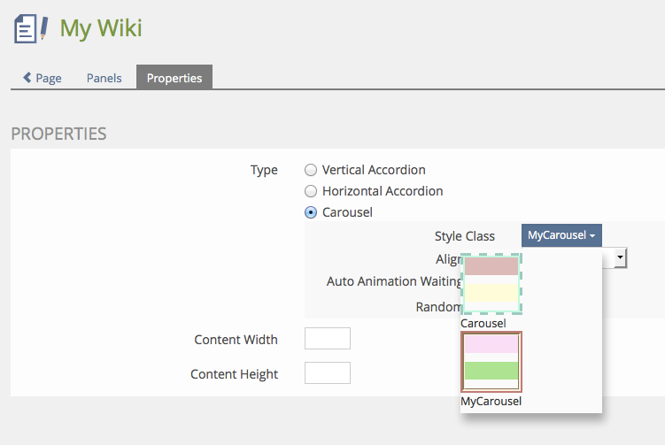This screenshot has height=445, width=665.
Task: Click the My Wiki title link
Action: pos(101,28)
